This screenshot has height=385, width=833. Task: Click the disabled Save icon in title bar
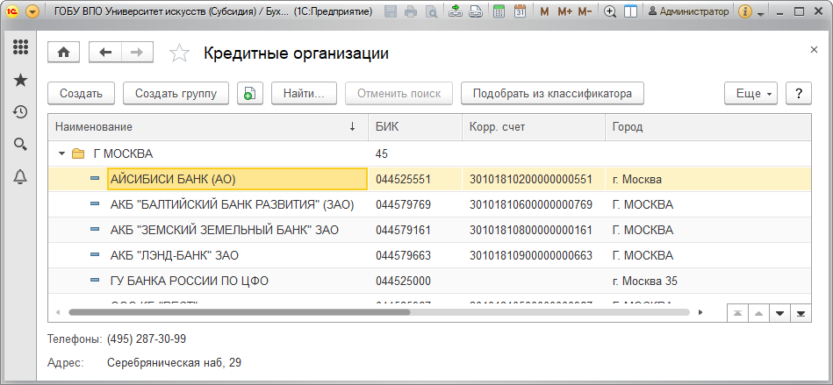[390, 11]
